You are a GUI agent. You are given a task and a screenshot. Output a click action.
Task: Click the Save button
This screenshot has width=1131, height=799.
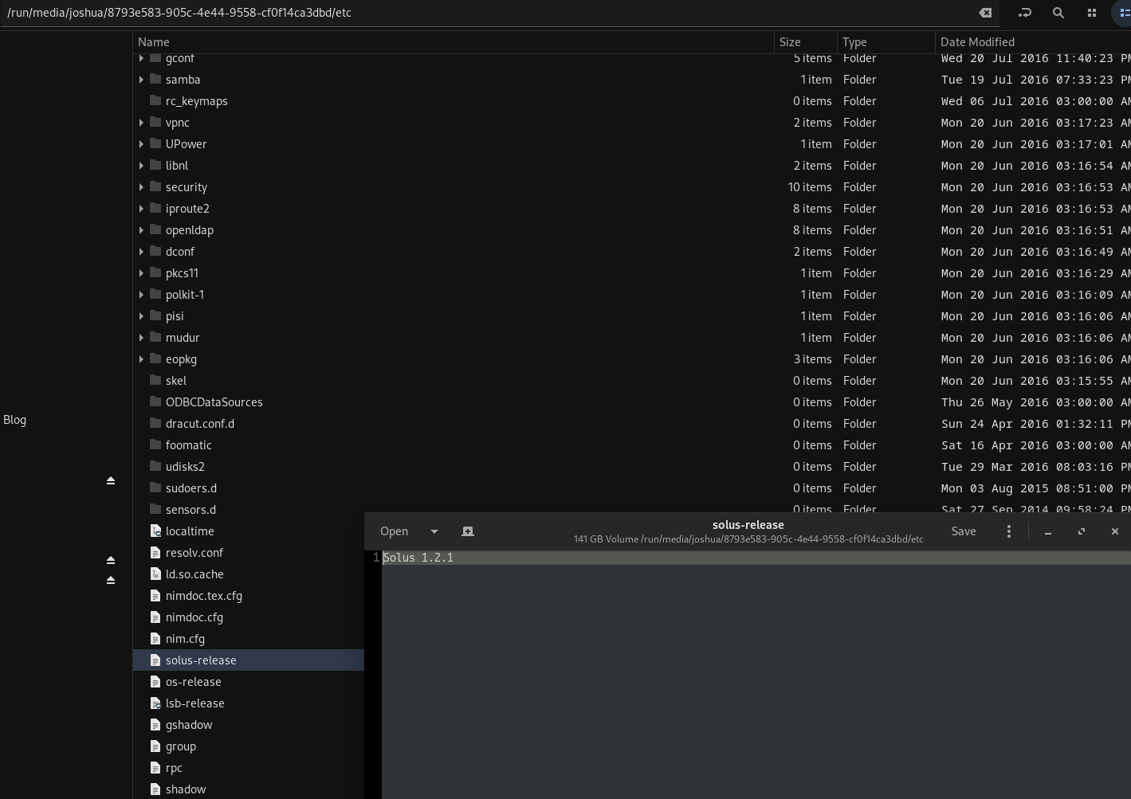pos(963,531)
